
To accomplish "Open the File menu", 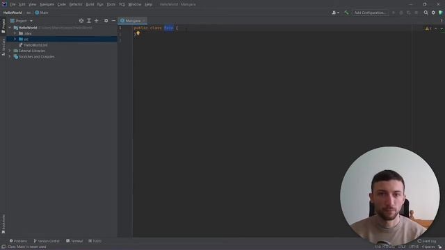I will click(13, 4).
